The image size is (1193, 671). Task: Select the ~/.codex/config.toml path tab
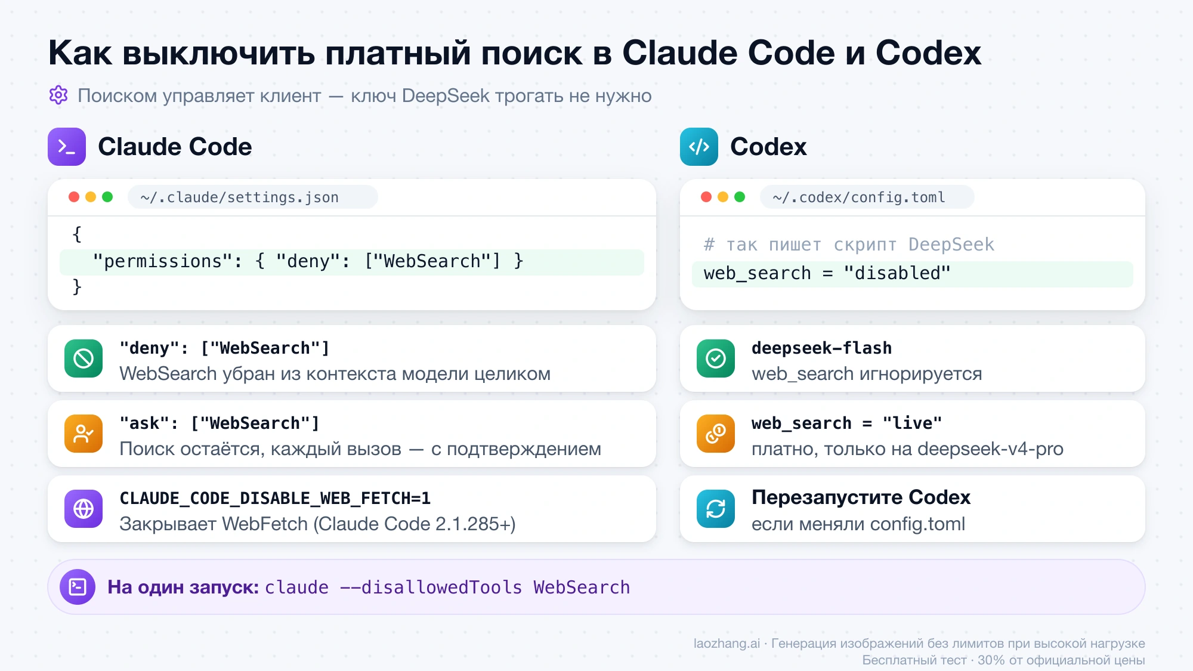pyautogui.click(x=867, y=197)
